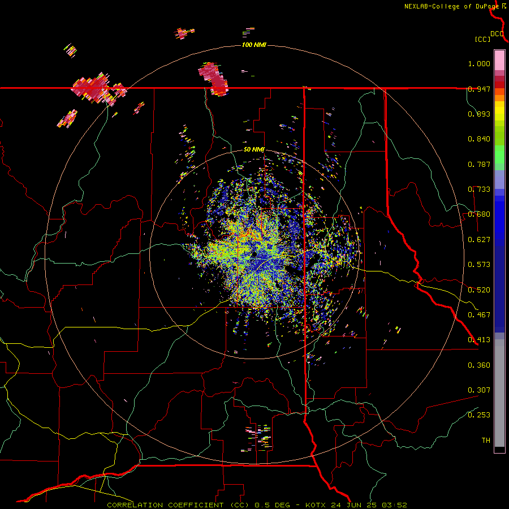Click the 0.360 color scale label
Viewport: 509px width, 509px height.
(x=479, y=365)
